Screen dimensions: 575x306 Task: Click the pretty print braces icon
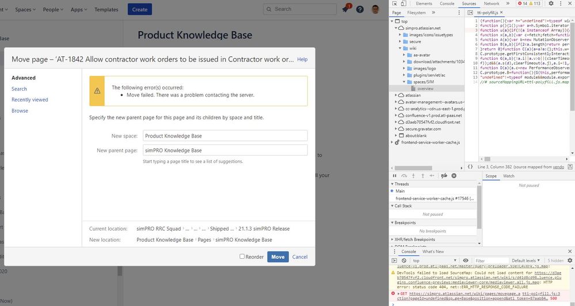pyautogui.click(x=470, y=167)
